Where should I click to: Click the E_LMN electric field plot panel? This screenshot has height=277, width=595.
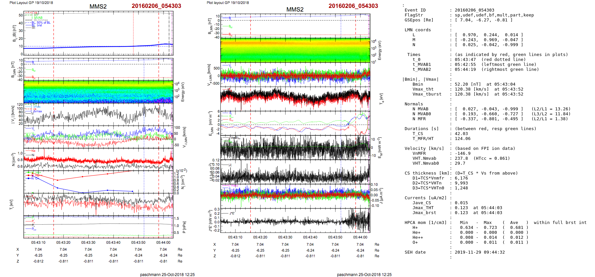coord(295,123)
